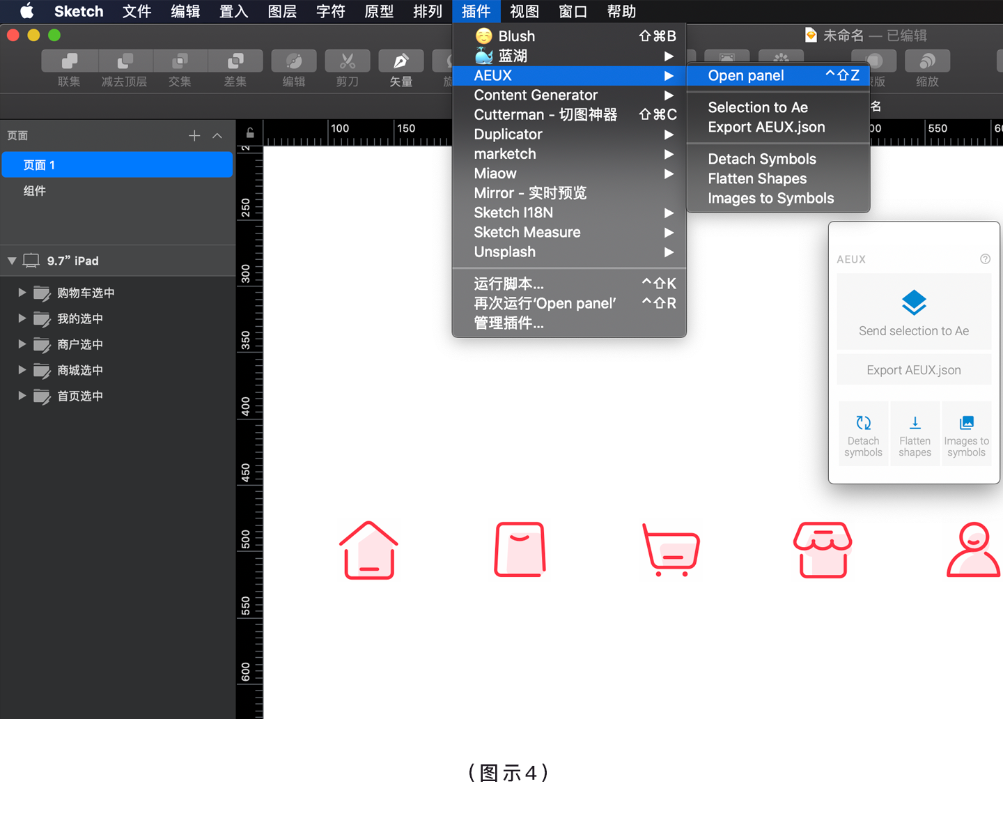
Task: Click Cutterman - 切图神器 menu item
Action: [x=569, y=114]
